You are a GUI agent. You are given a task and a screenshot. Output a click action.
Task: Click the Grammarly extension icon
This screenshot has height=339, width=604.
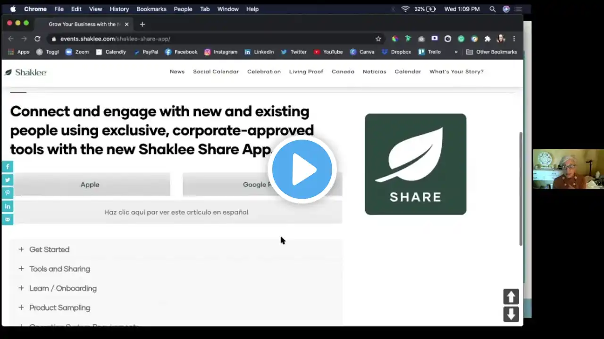click(x=461, y=39)
